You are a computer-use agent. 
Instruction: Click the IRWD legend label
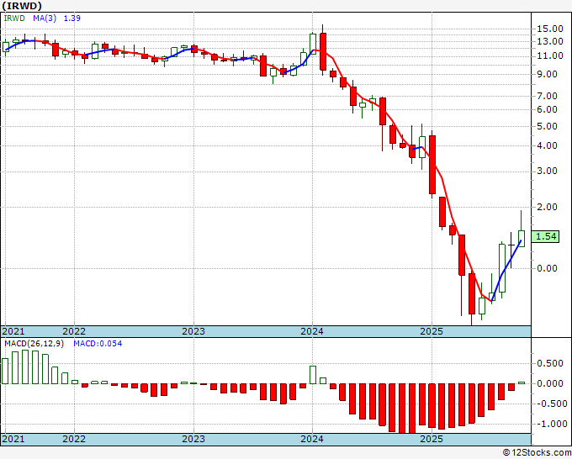[14, 18]
